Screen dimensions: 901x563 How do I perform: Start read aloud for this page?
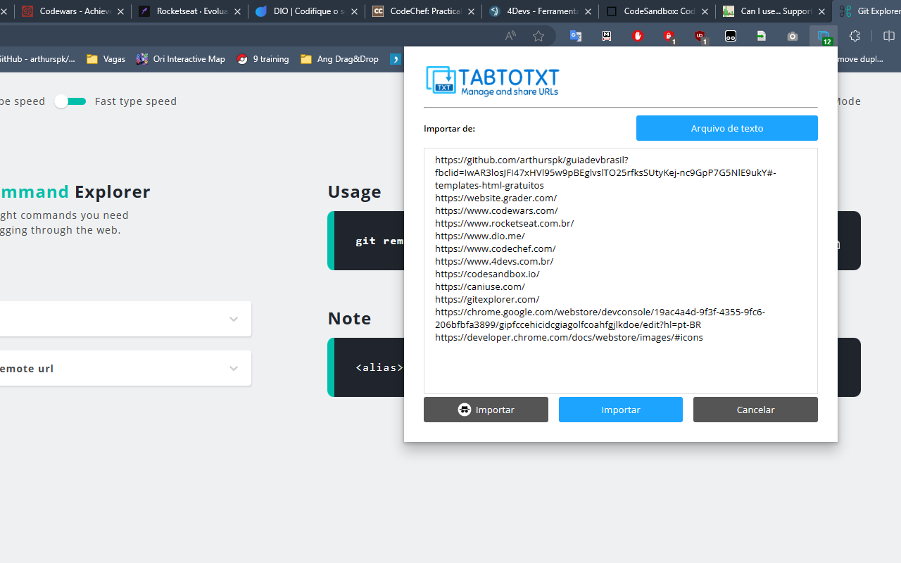pyautogui.click(x=510, y=35)
